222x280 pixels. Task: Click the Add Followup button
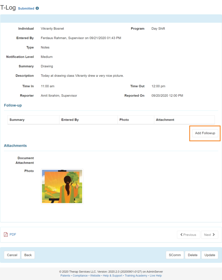coord(205,133)
